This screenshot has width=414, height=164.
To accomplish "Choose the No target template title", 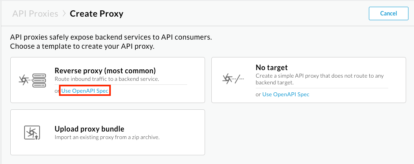I will pyautogui.click(x=272, y=67).
